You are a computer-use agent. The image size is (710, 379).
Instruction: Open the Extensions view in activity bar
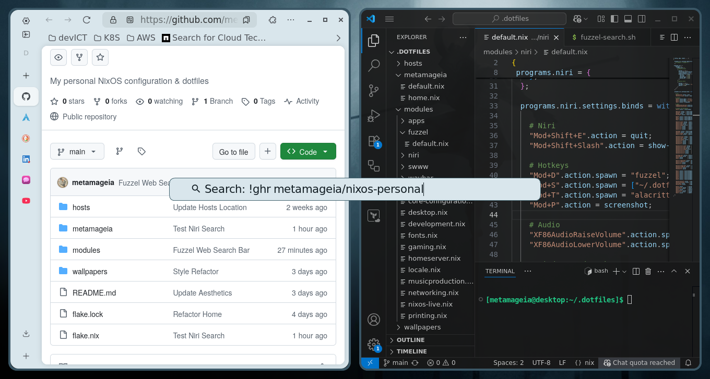pyautogui.click(x=374, y=141)
